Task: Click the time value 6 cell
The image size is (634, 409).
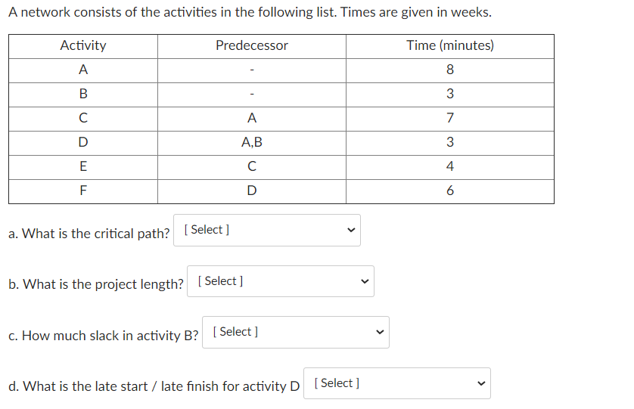Action: [449, 191]
